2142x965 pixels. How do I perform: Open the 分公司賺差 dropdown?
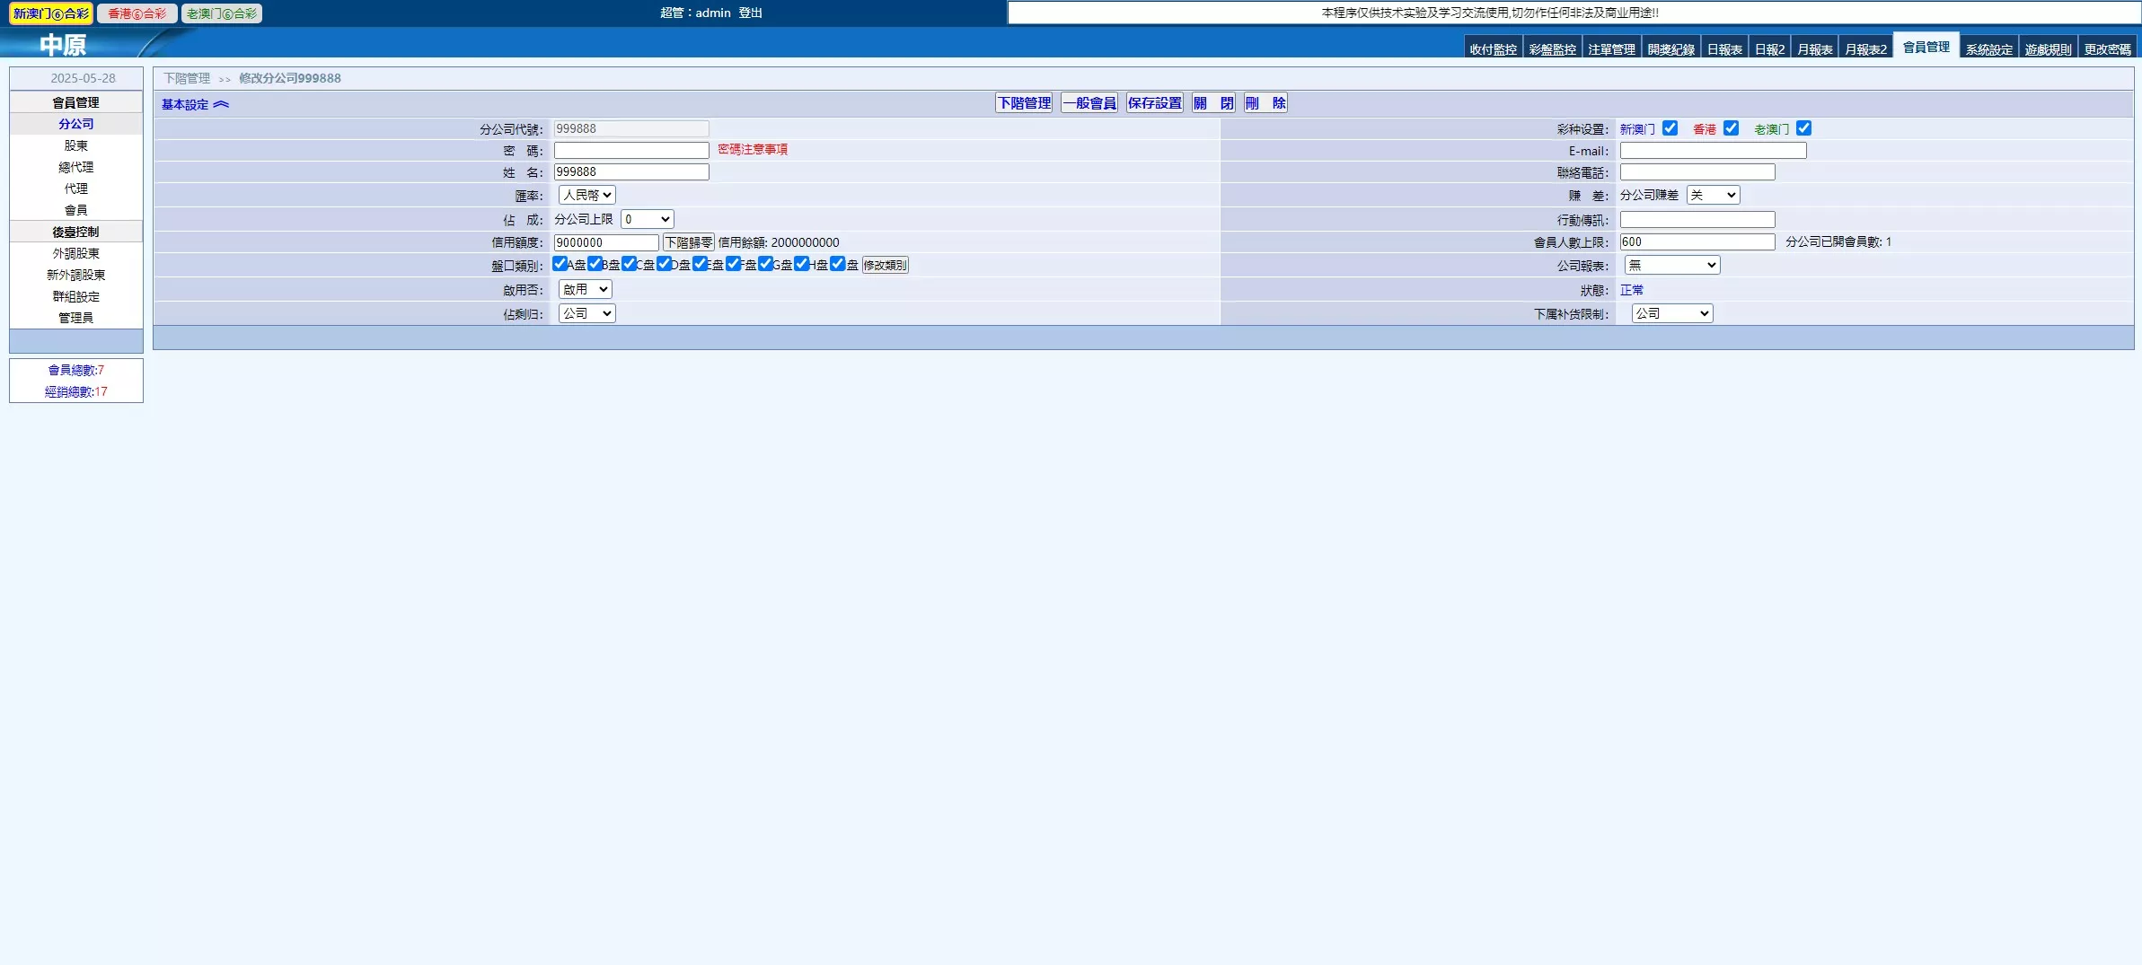point(1713,195)
